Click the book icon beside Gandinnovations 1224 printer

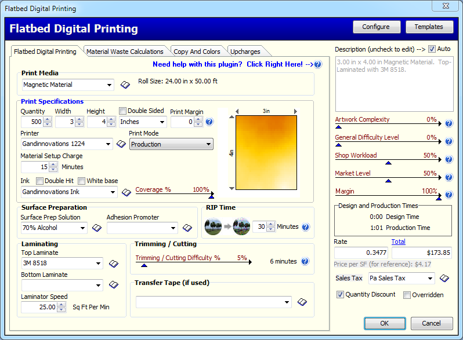(121, 144)
